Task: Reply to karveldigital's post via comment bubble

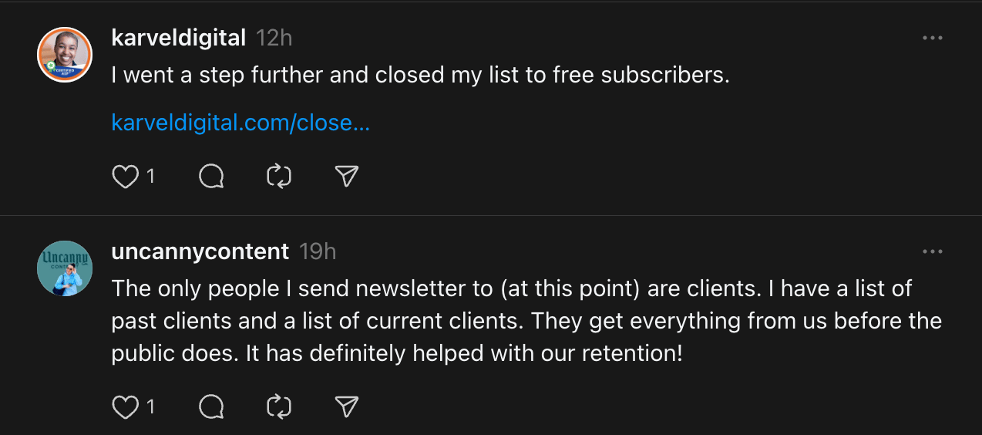Action: point(211,177)
